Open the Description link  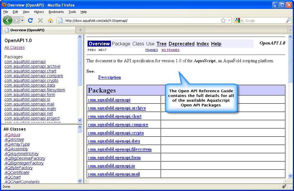click(x=109, y=77)
